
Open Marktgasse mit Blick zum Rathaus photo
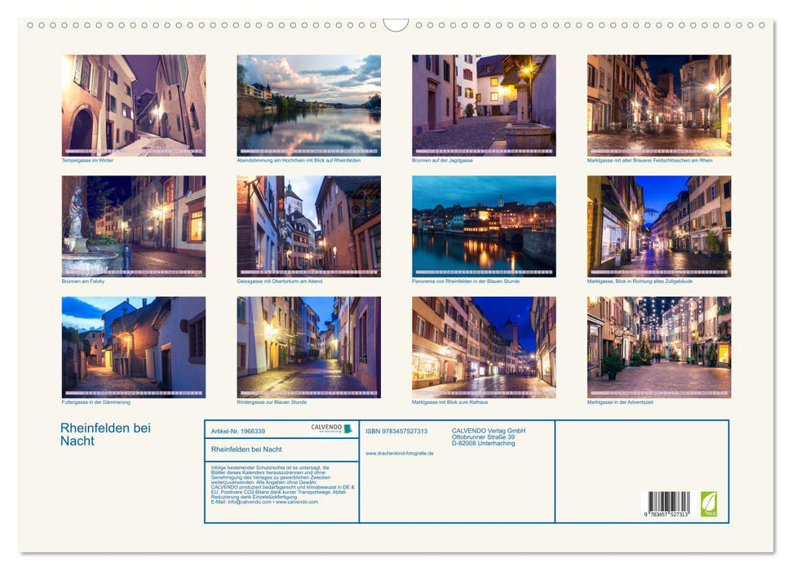pos(484,347)
